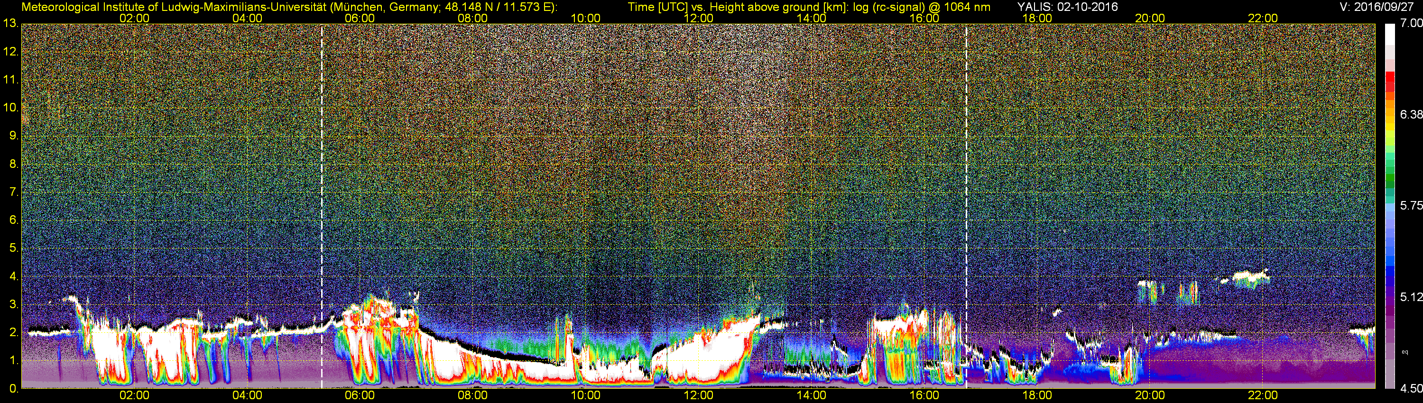
Task: Click the dashed white marker line after 16:00
Action: tap(966, 206)
